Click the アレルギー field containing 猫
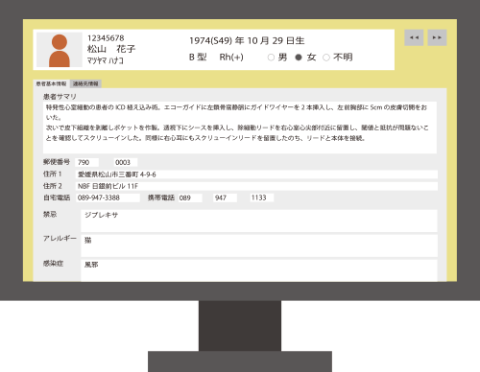 pyautogui.click(x=259, y=245)
